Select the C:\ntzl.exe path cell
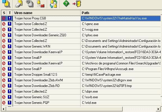The width and height of the screenshot is (162, 112). pos(121,103)
